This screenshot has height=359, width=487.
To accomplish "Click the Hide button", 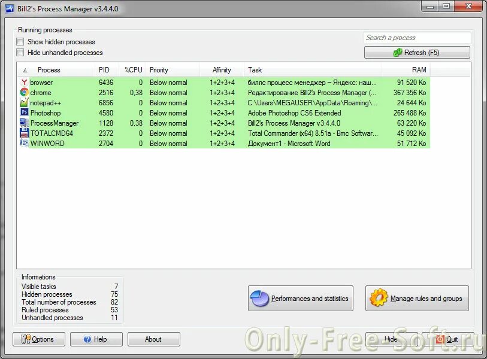I will pos(391,339).
